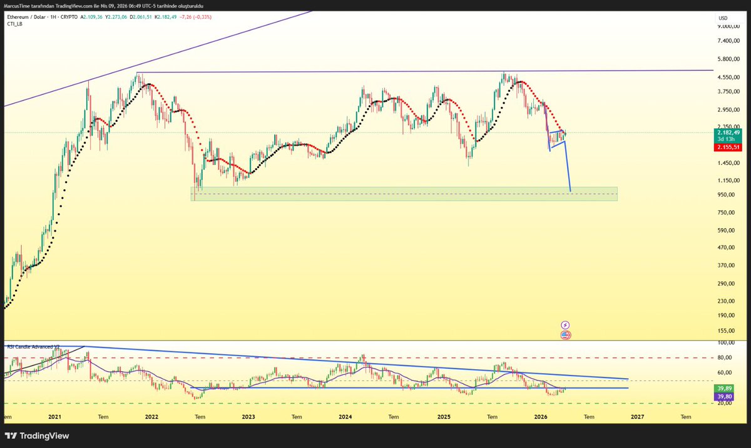Viewport: 751px width, 448px height.
Task: Click the green 39,89 RSI value tag
Action: click(724, 389)
